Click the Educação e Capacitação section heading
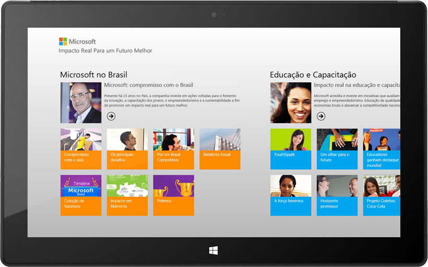This screenshot has width=428, height=267. [x=313, y=75]
